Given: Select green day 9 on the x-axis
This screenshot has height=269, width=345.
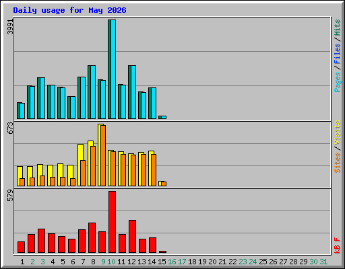Looking at the screenshot, I should coord(103,262).
